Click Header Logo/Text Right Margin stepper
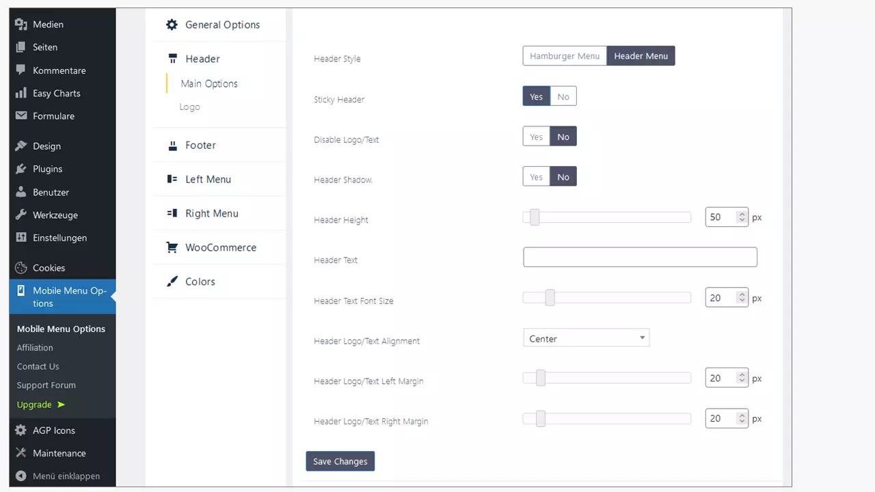This screenshot has width=875, height=492. [x=742, y=418]
